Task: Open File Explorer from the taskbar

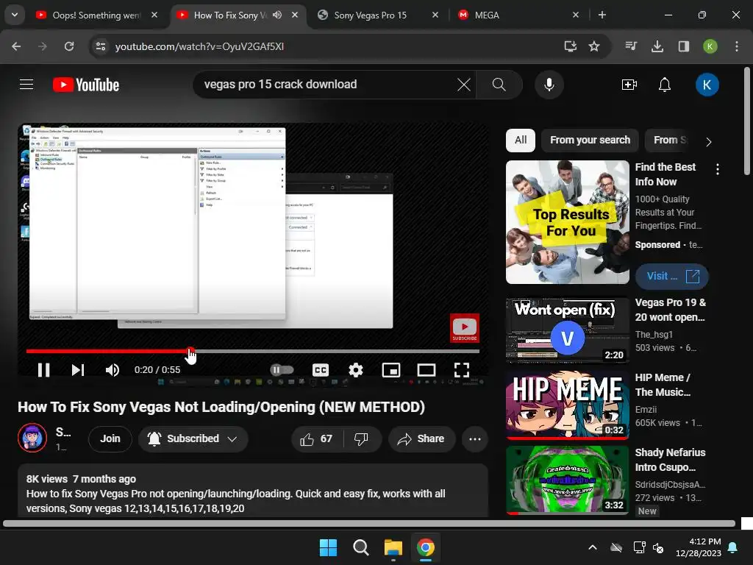Action: tap(393, 547)
